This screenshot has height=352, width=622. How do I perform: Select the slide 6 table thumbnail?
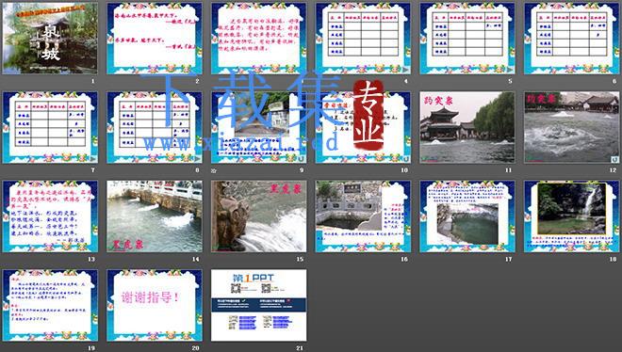tap(572, 39)
